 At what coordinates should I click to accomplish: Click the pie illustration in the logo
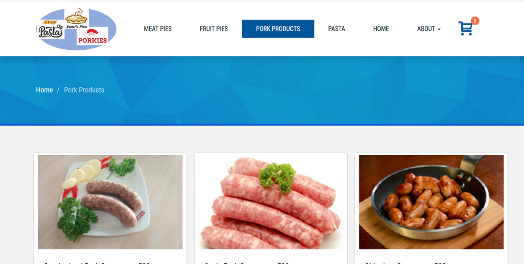(x=76, y=16)
